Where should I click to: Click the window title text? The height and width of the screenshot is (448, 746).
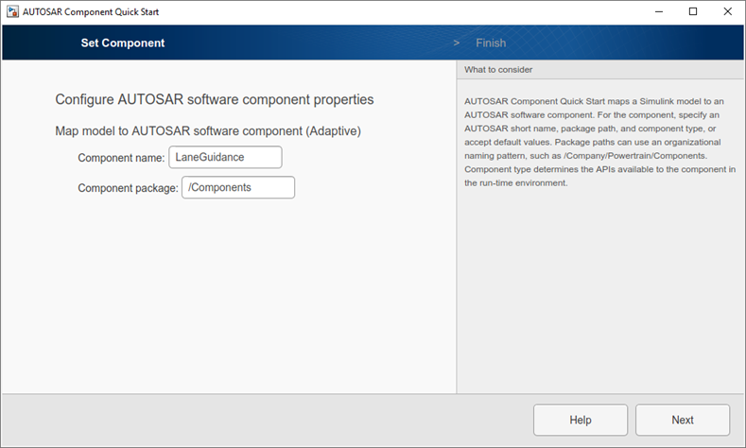[x=97, y=12]
